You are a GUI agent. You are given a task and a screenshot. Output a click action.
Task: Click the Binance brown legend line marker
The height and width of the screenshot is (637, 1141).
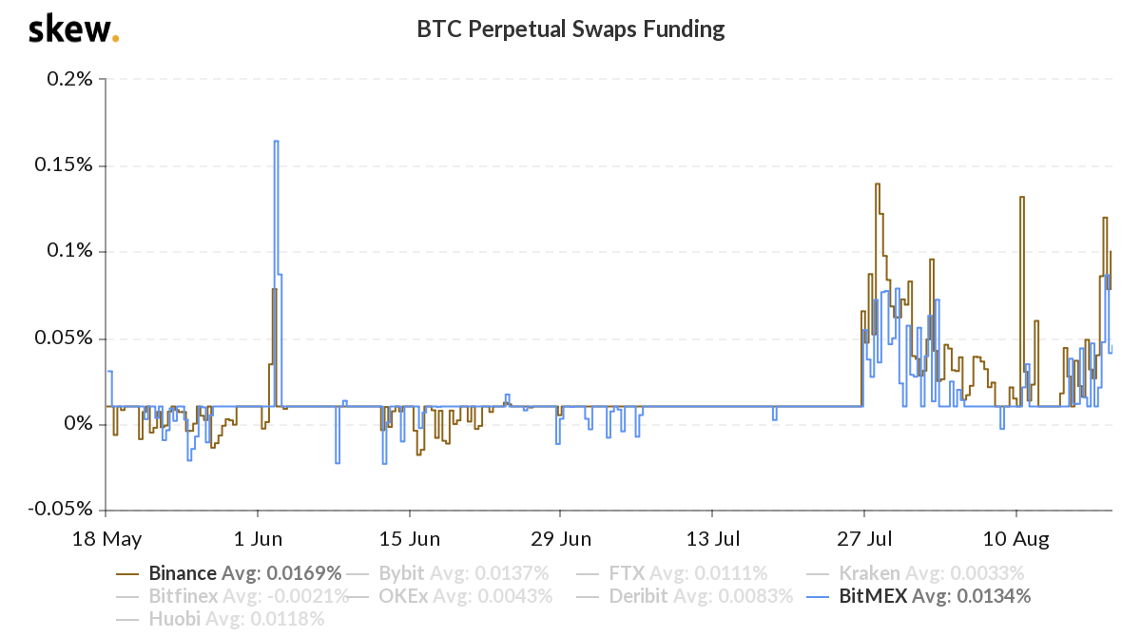128,574
